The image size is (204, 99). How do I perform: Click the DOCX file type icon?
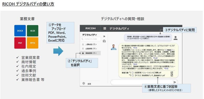click(20, 31)
